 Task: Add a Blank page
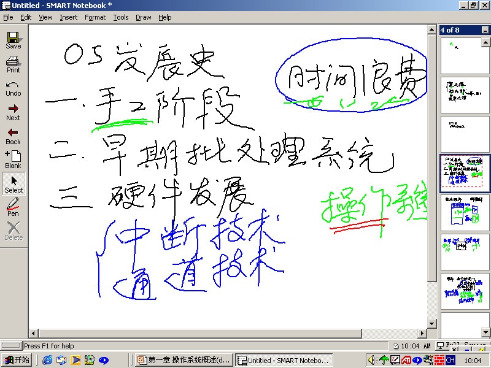click(x=13, y=160)
